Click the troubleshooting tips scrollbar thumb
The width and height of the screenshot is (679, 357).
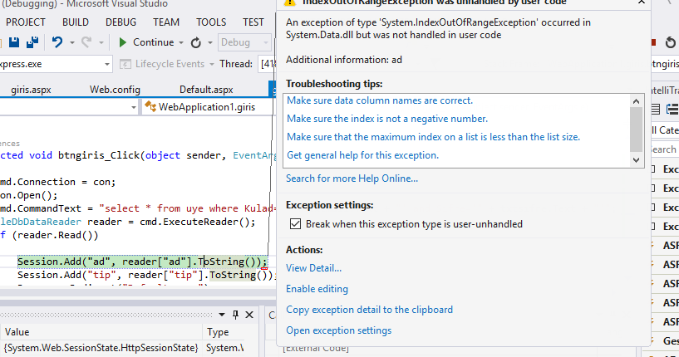coord(636,130)
